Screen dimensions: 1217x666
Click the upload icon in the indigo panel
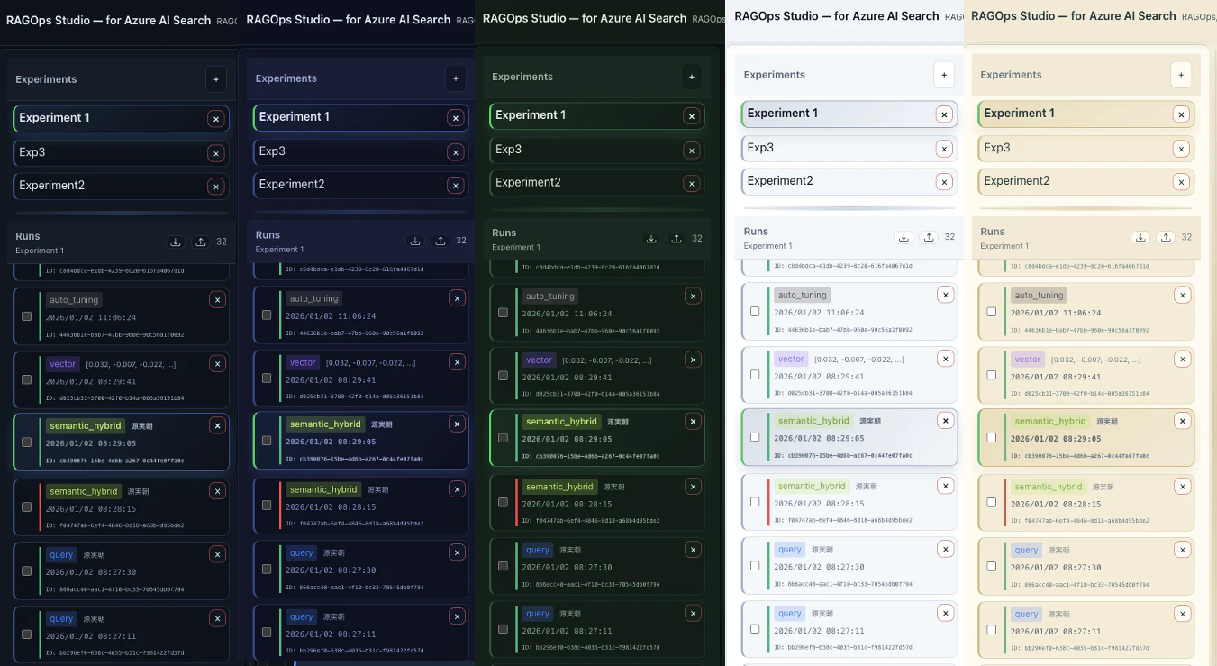(440, 241)
